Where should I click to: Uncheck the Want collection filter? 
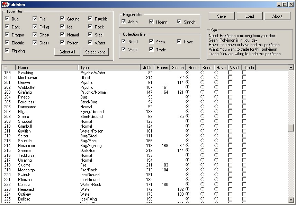coord(124,49)
